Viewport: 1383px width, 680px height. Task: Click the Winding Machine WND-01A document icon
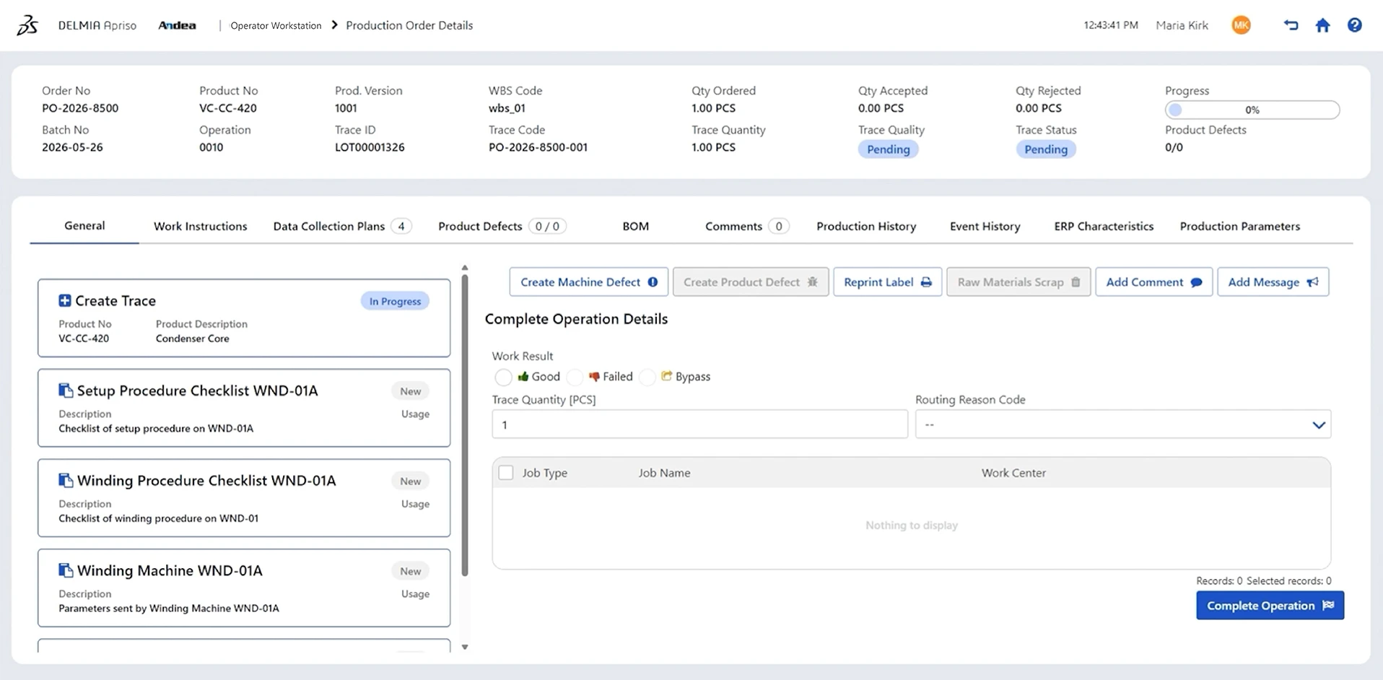(x=66, y=570)
